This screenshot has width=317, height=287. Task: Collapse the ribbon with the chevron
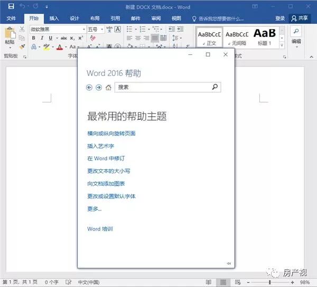pos(311,57)
